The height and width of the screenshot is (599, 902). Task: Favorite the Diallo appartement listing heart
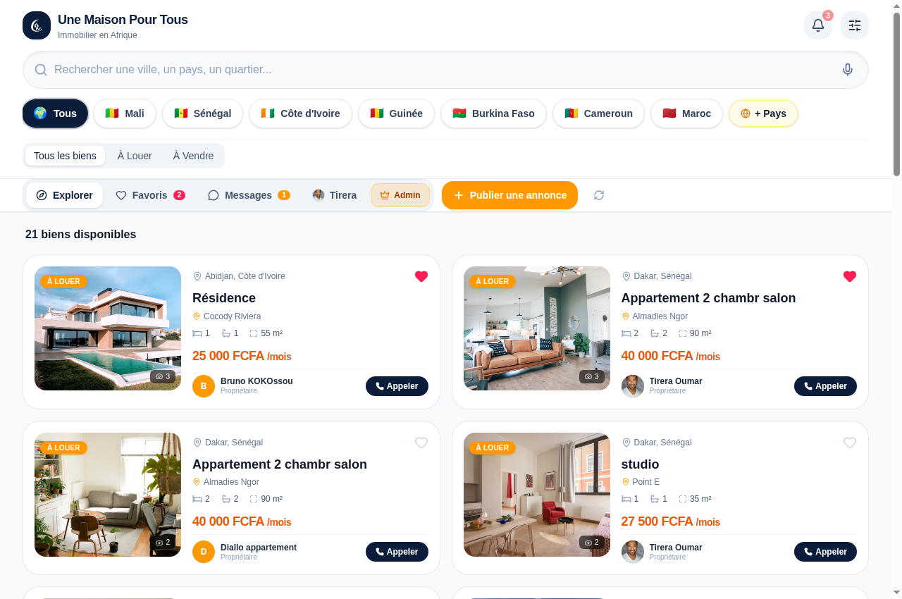[x=421, y=443]
